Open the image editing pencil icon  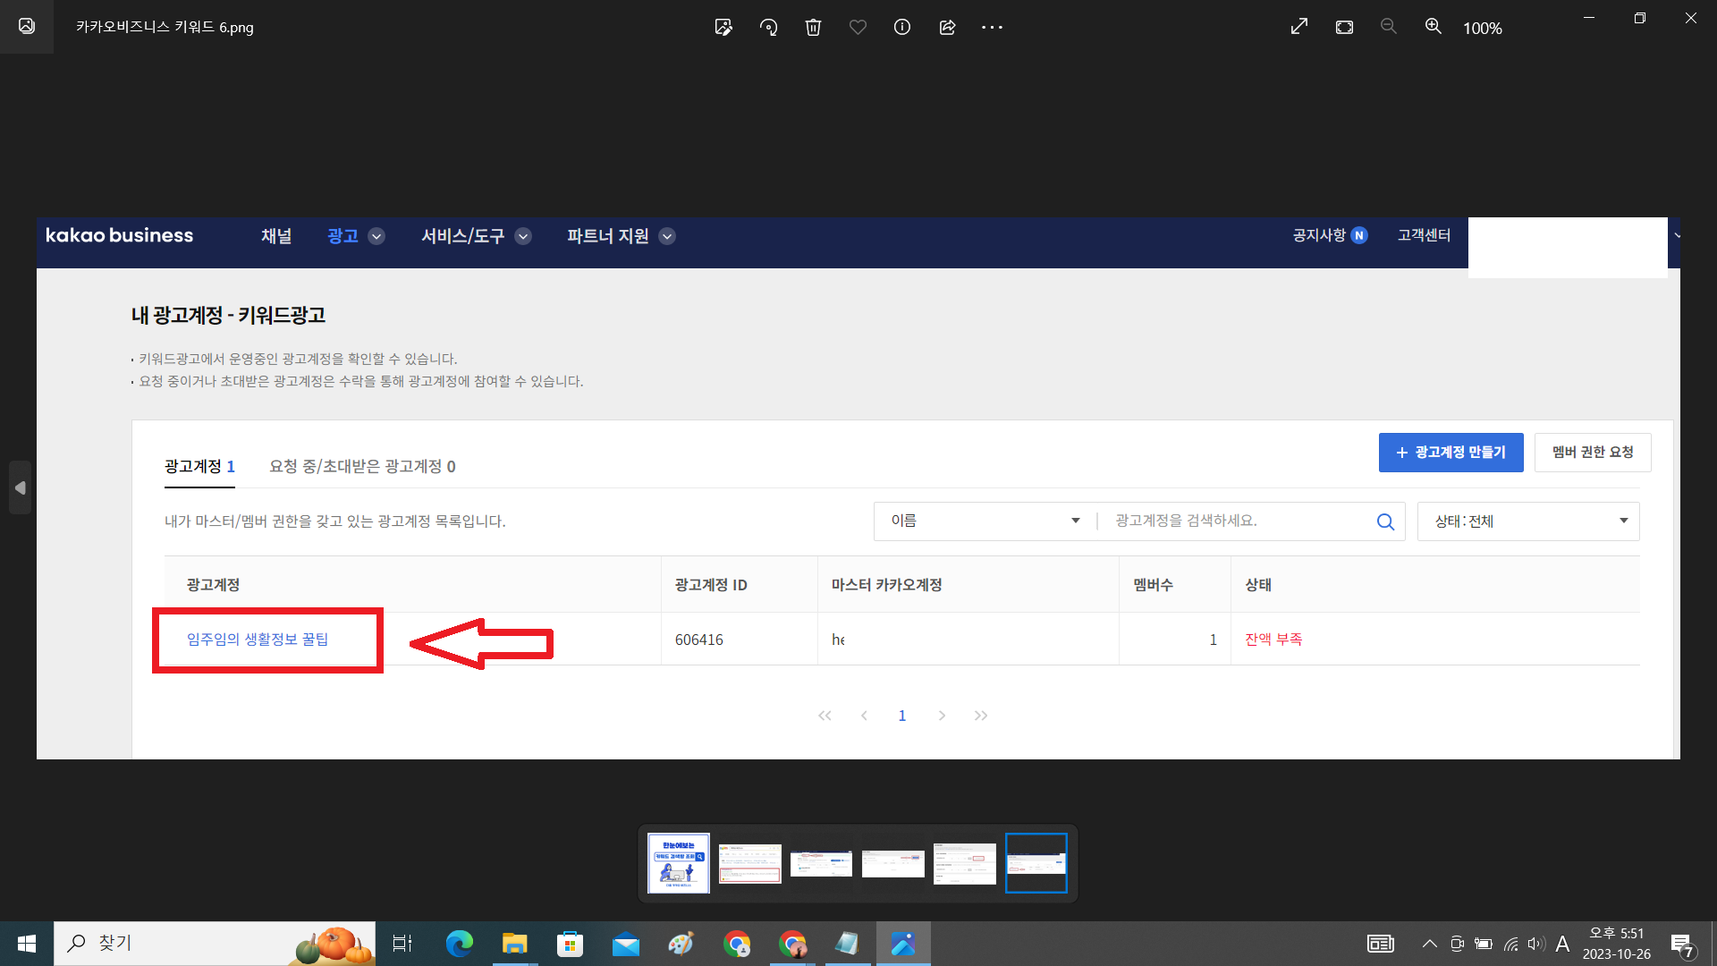pos(723,27)
